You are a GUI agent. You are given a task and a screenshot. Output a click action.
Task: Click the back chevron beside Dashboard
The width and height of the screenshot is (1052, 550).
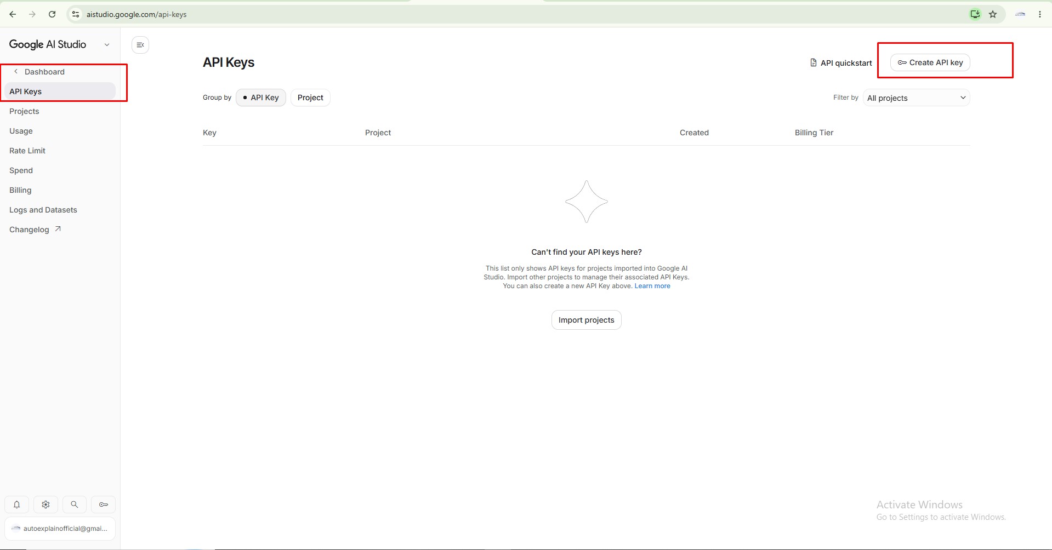(x=16, y=71)
